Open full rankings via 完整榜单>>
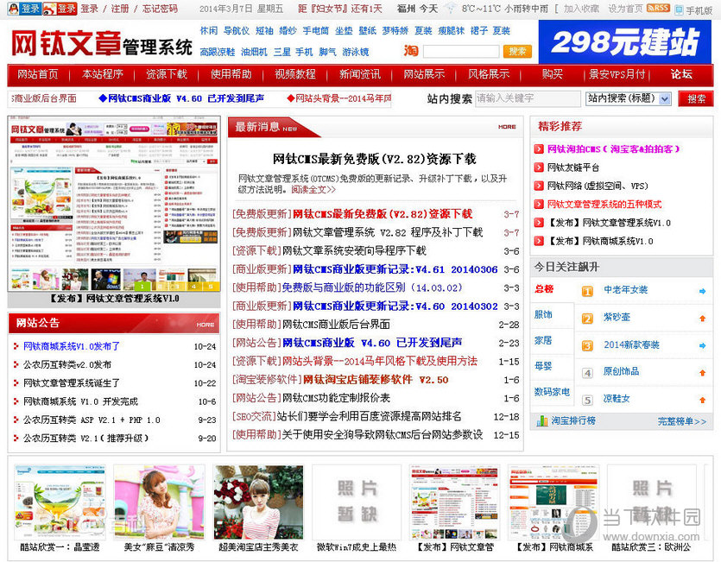Image resolution: width=721 pixels, height=562 pixels. 681,421
